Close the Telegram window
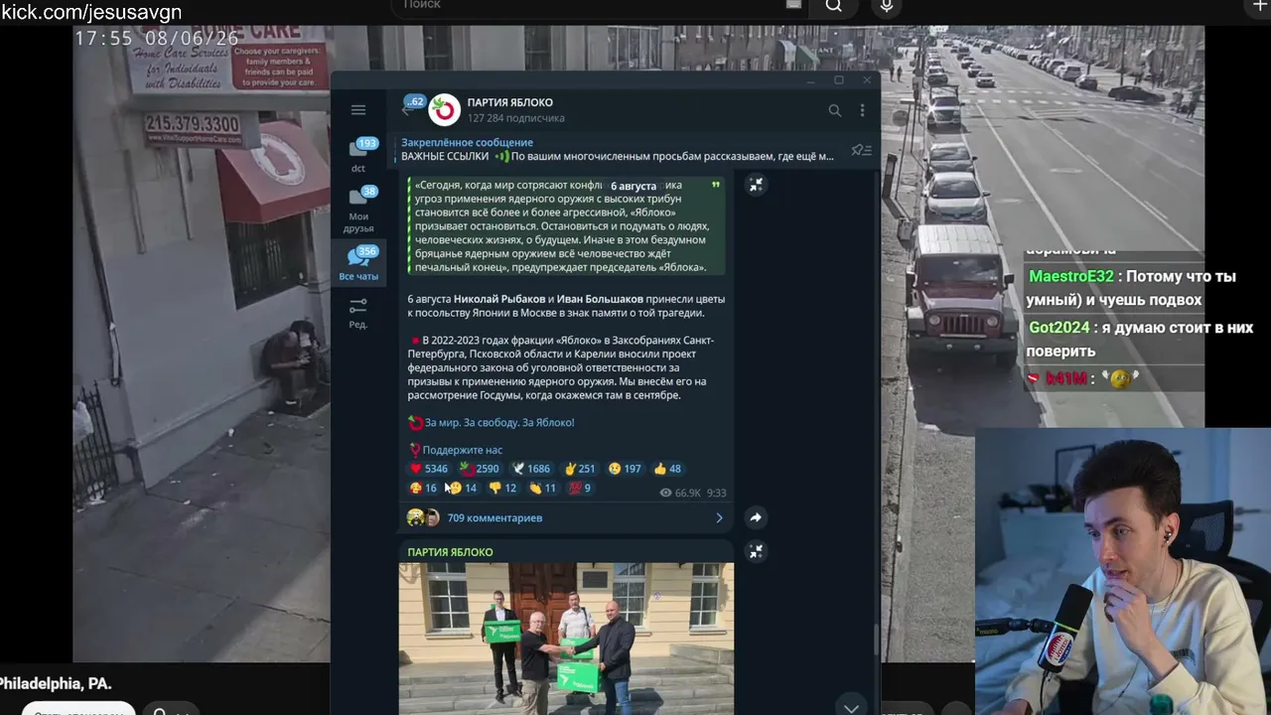The height and width of the screenshot is (715, 1271). 867,80
